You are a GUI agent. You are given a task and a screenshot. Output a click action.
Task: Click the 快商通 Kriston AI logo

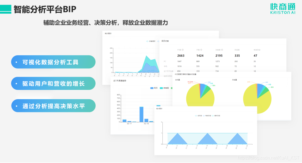282,9
